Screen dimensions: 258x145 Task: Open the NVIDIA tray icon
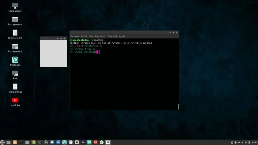pyautogui.click(x=239, y=142)
